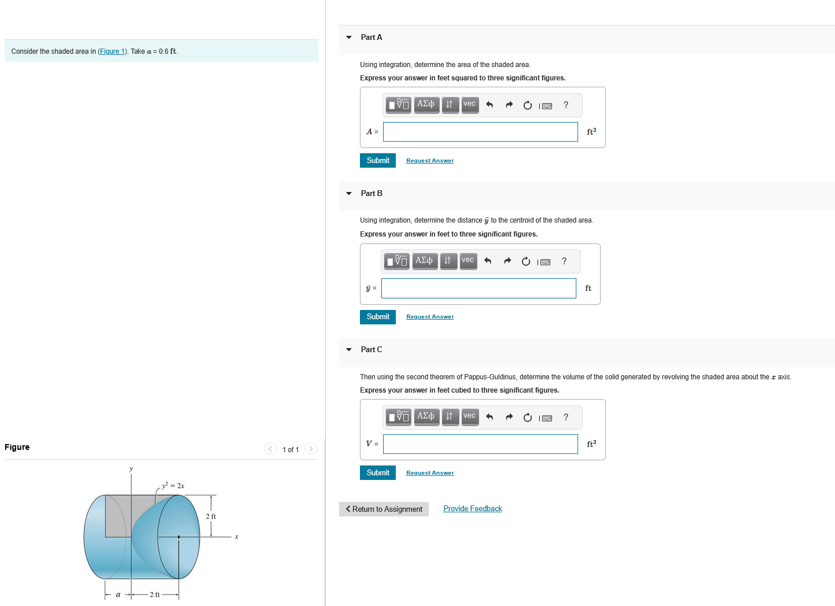Click the subscript/superscript arrows icon in Part C
The height and width of the screenshot is (606, 835).
click(450, 417)
